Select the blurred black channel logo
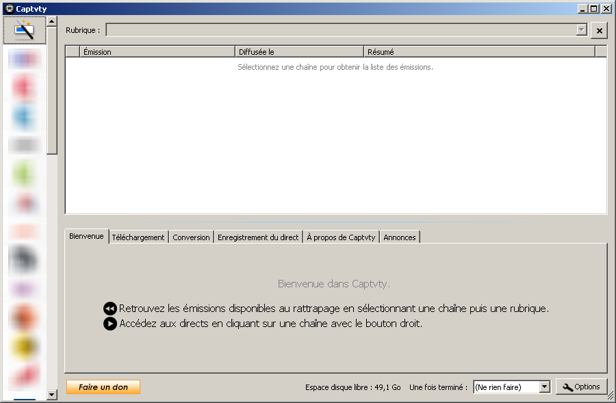The width and height of the screenshot is (616, 403). [24, 259]
